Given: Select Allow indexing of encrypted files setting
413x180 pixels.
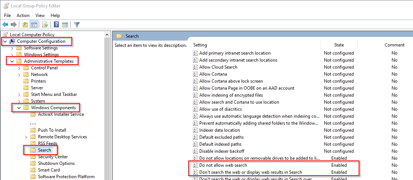Looking at the screenshot, I should [231, 95].
